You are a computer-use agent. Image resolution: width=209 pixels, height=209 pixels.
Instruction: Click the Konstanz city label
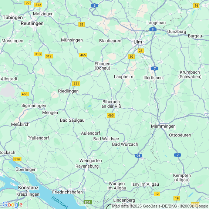(28, 188)
